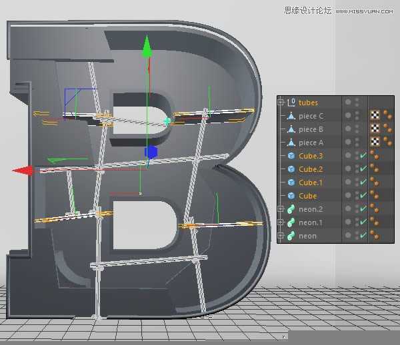Select the orange Phong tag on piece A
Screen dimensions: 400x345
pos(388,142)
